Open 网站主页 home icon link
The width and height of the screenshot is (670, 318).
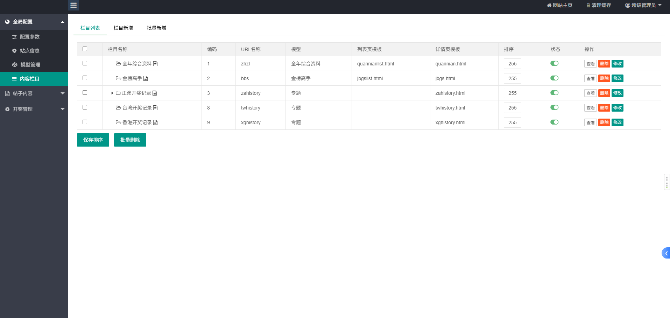(549, 5)
